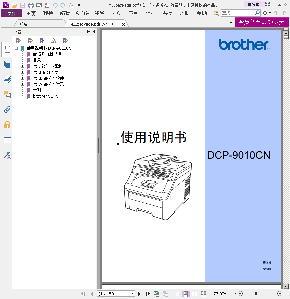Open the quick access toolbar customize dropdown
Screen dimensions: 290x299
[79, 5]
